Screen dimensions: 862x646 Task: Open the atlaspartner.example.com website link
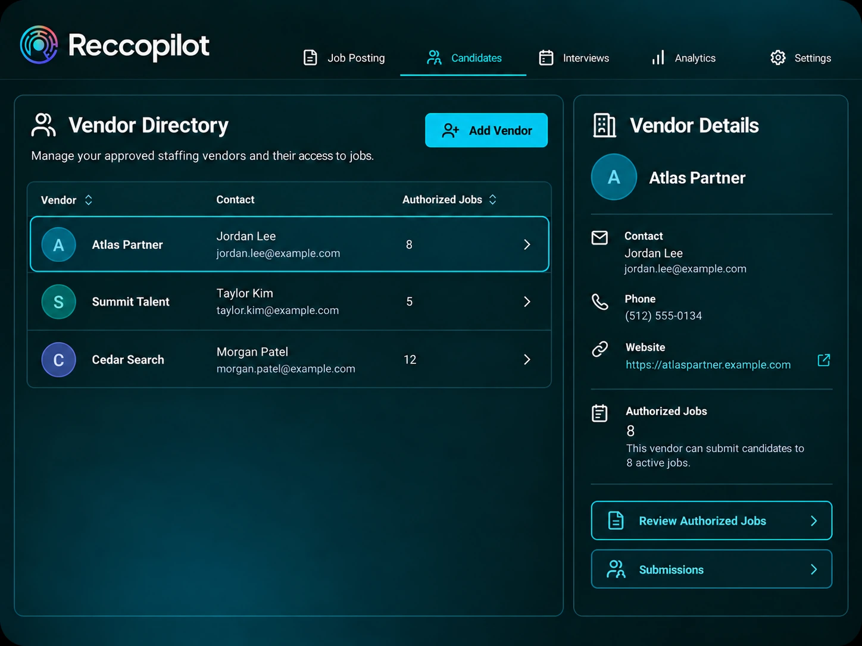point(708,365)
